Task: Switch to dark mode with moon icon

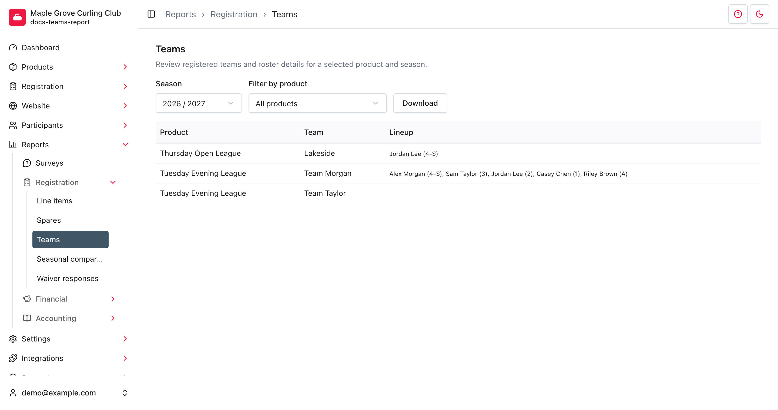Action: pos(760,14)
